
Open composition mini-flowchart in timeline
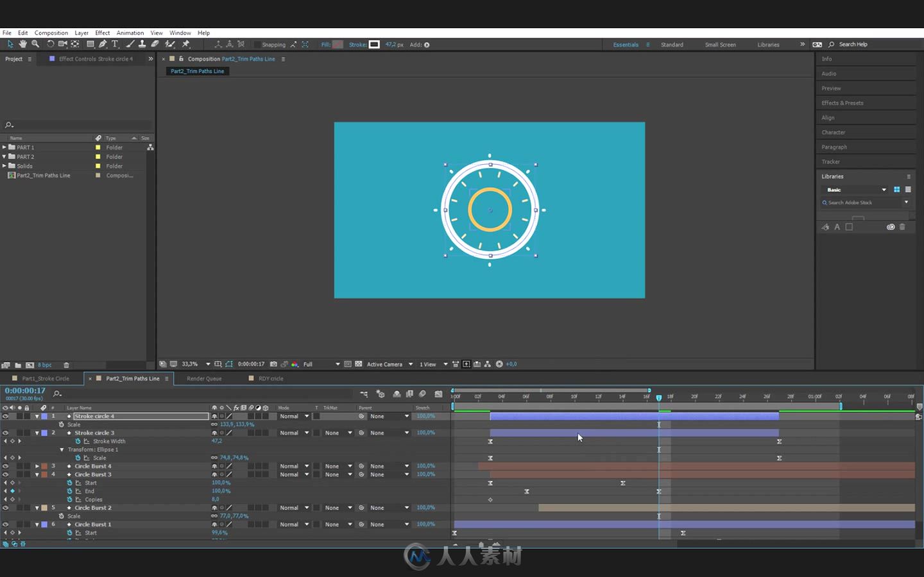click(x=364, y=394)
